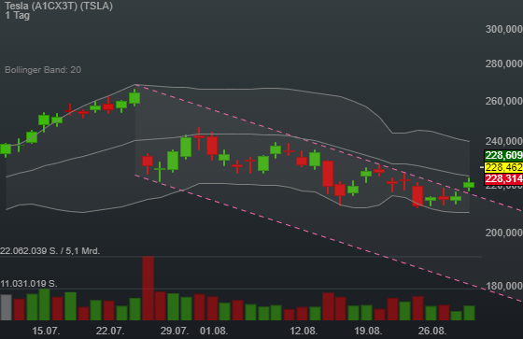Click the 15.07. date axis label

point(46,331)
